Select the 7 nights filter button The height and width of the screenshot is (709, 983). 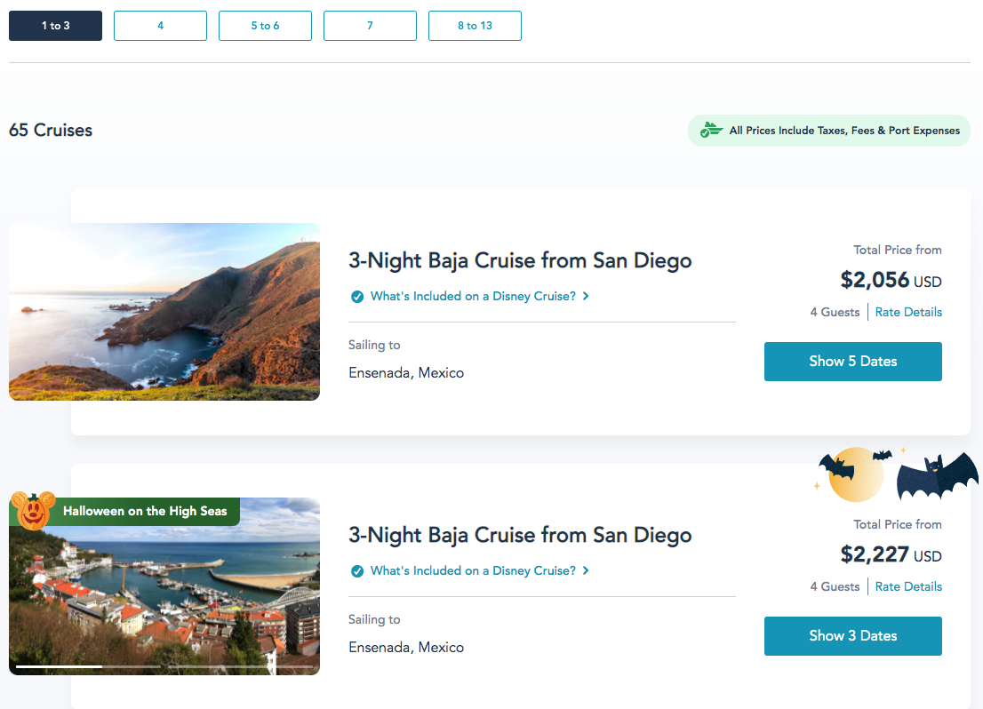[370, 26]
